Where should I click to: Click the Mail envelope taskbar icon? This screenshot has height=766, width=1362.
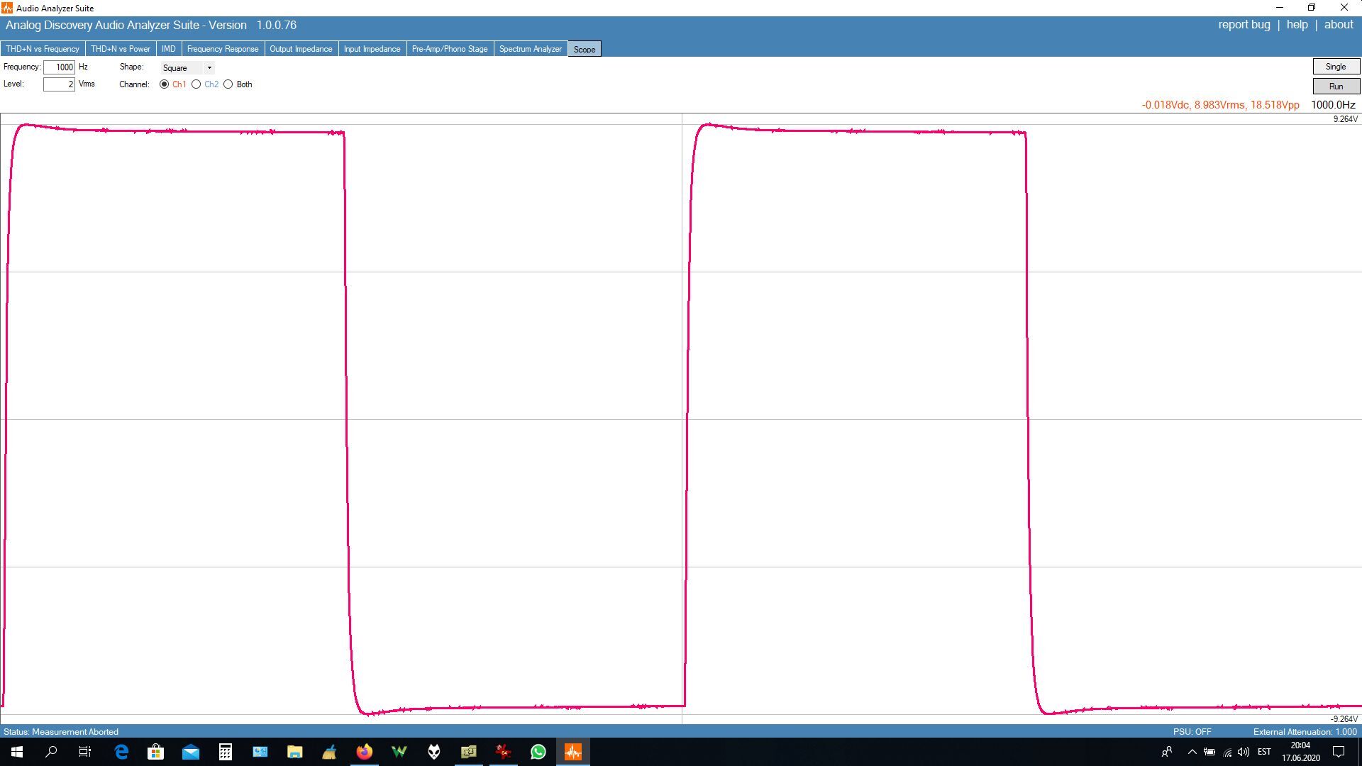pyautogui.click(x=190, y=752)
